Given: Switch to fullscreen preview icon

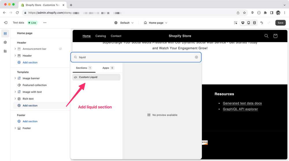Looking at the screenshot, I should (x=254, y=23).
